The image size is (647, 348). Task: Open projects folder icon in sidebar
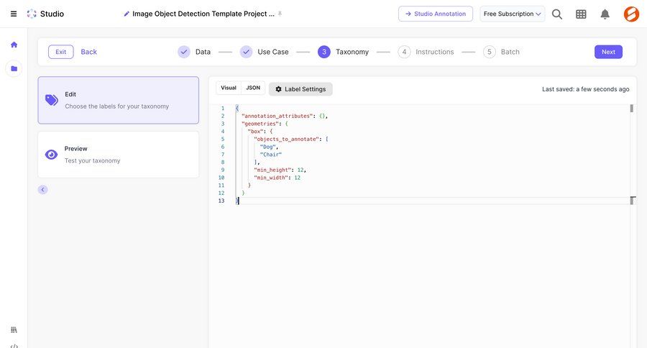[14, 68]
